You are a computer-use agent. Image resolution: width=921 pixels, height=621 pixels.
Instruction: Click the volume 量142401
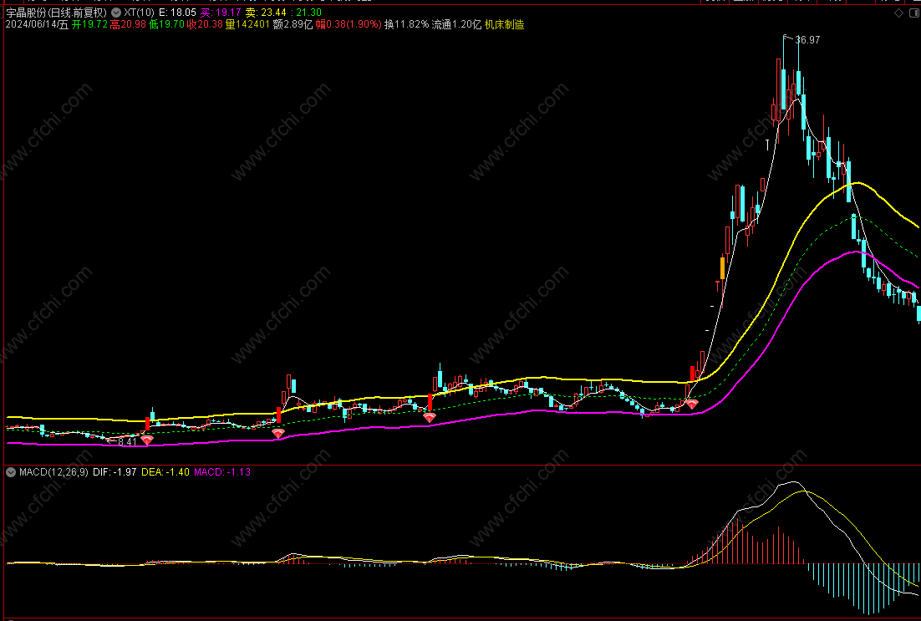tap(248, 25)
